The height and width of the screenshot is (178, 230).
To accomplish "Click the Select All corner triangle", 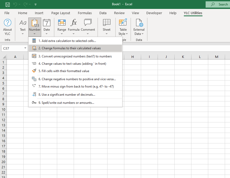I will (x=4, y=57).
